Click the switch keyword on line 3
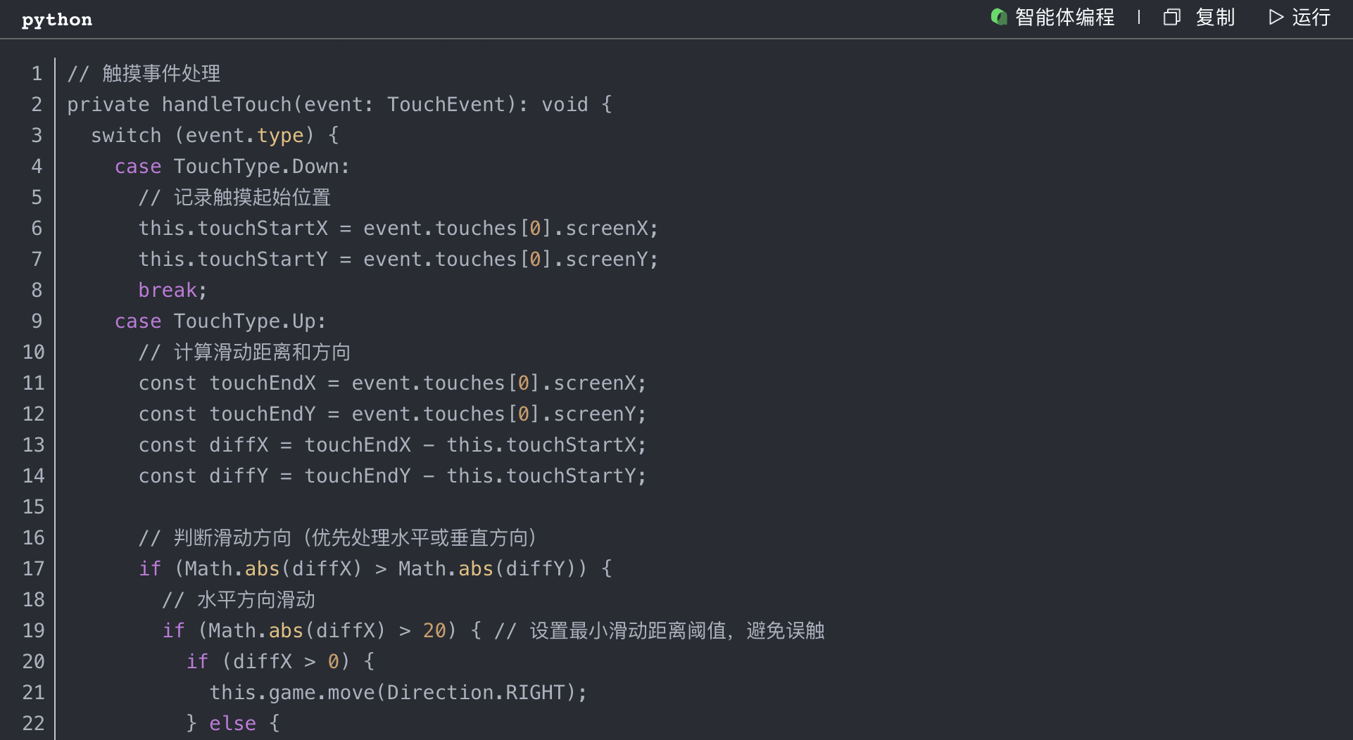Screen dimensions: 1353x740 [126, 135]
